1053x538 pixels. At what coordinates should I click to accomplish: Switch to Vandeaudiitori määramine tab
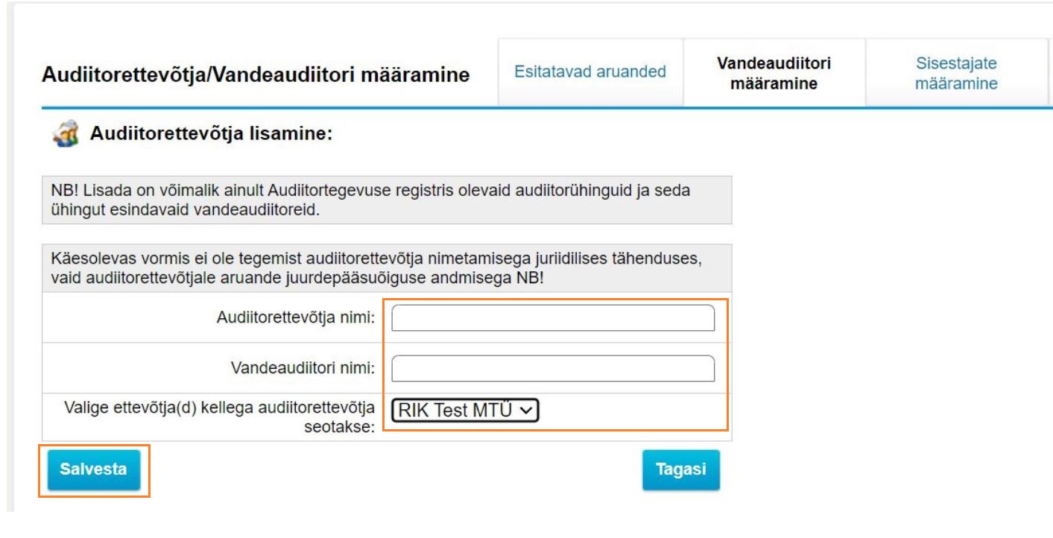774,73
